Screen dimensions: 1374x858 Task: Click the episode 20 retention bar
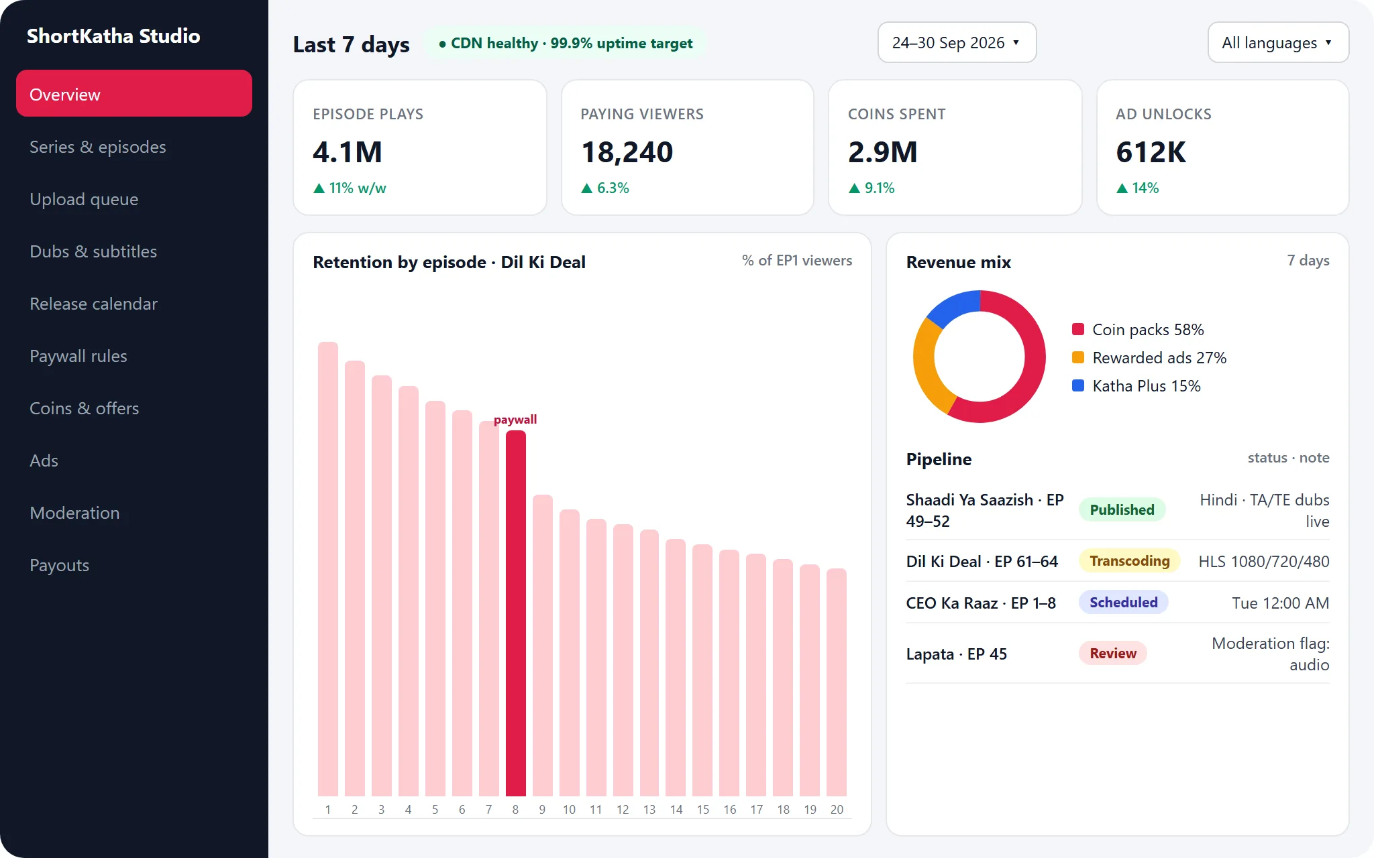(x=837, y=682)
